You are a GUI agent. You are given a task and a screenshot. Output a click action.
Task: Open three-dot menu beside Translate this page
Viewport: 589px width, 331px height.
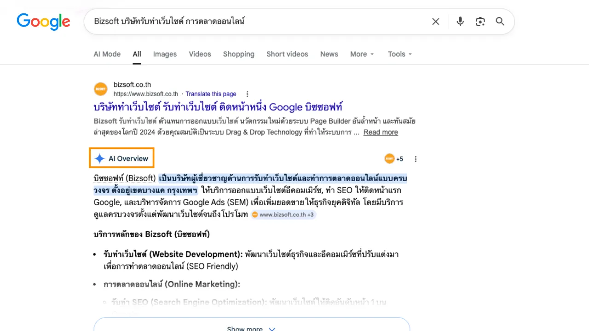[x=247, y=94]
